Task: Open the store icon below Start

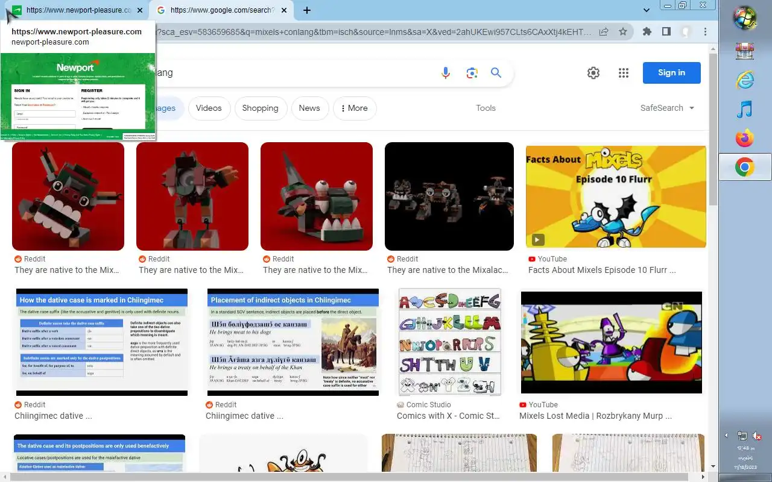Action: pos(745,51)
